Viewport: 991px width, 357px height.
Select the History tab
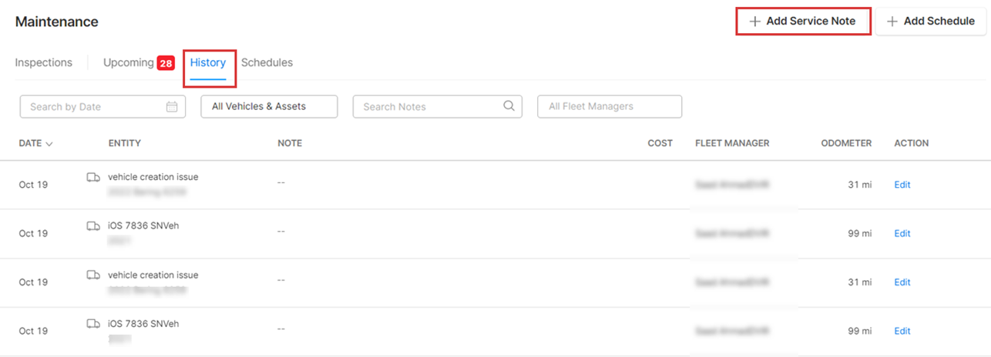pyautogui.click(x=208, y=62)
